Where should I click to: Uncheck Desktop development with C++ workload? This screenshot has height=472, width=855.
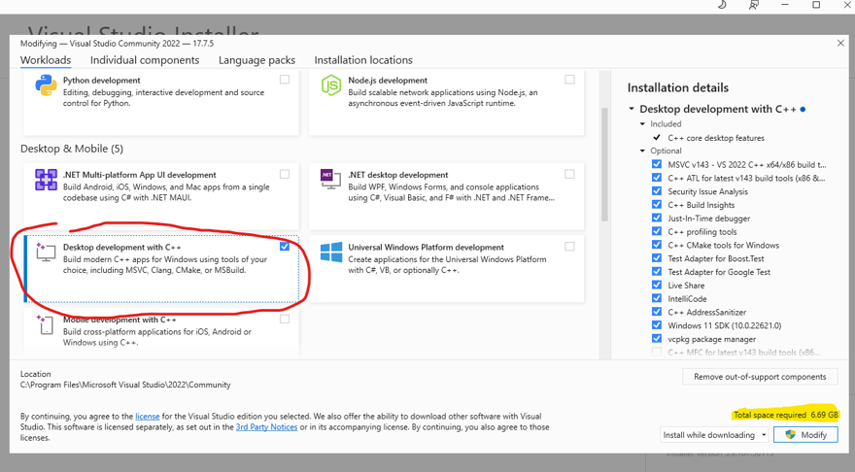tap(285, 247)
